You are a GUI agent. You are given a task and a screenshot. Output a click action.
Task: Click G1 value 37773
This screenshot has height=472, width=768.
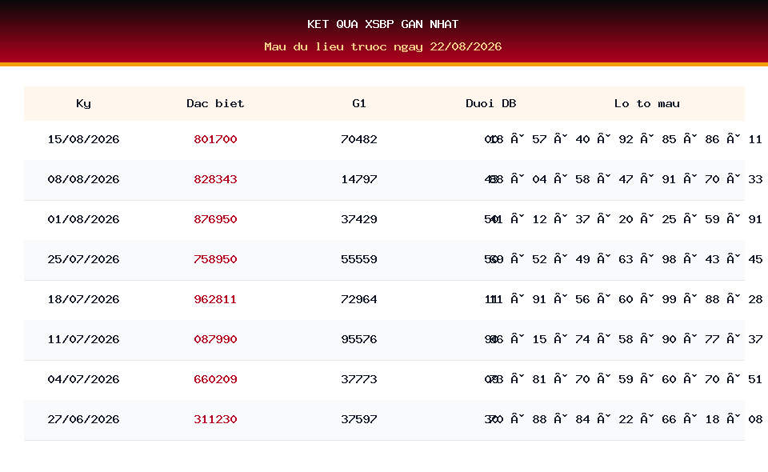(x=359, y=379)
